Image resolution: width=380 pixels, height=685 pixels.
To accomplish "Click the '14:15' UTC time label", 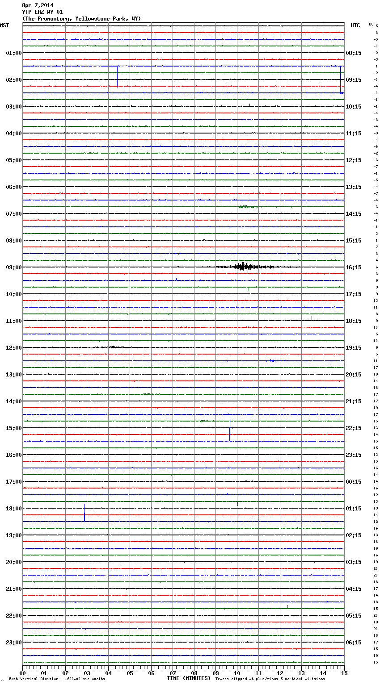I will pyautogui.click(x=354, y=214).
